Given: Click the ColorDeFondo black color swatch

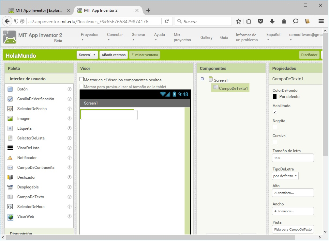Looking at the screenshot, I should pos(275,97).
